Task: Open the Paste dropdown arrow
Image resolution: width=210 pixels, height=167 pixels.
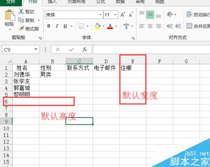Action: click(x=10, y=29)
